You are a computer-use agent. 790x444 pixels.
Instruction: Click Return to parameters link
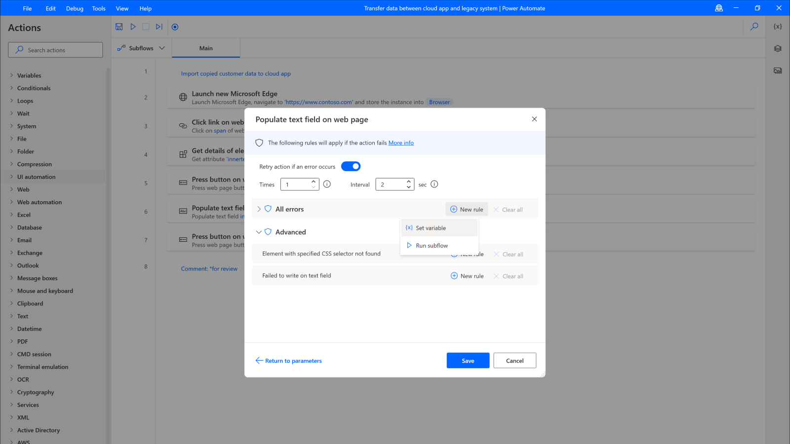(x=293, y=361)
